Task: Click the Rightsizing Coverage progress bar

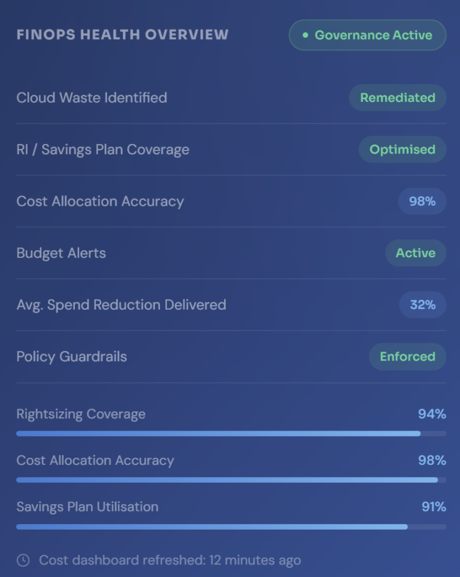Action: point(231,433)
